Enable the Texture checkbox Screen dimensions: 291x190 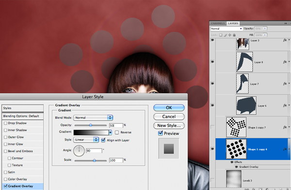click(x=9, y=165)
